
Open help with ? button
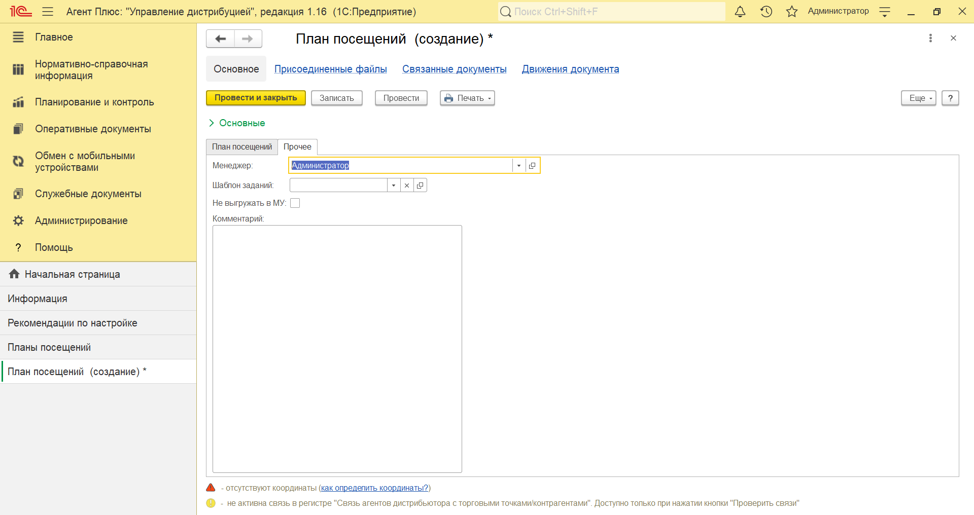(950, 98)
